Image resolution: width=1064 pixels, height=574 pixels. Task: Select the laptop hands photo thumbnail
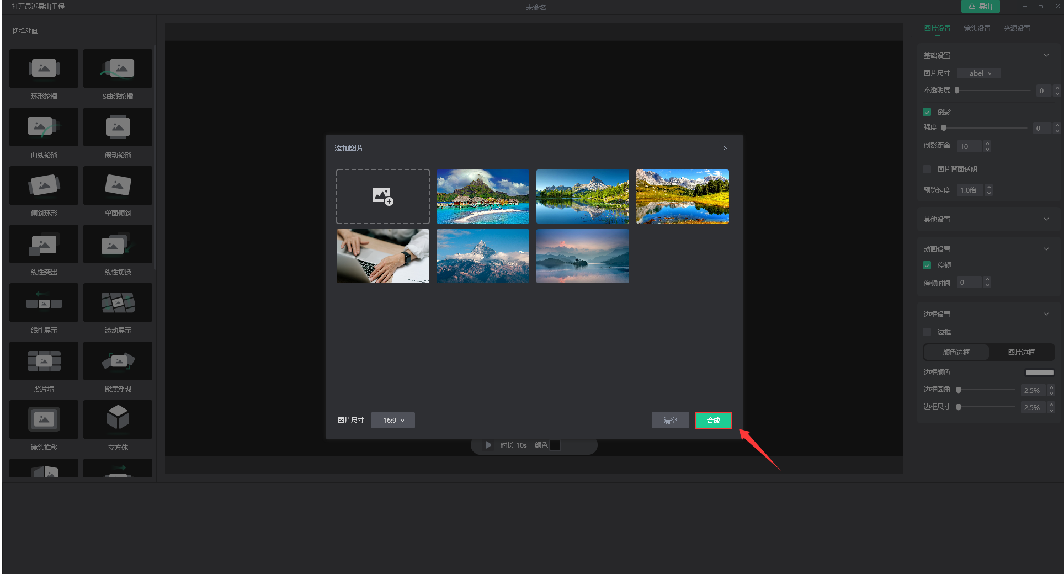(383, 256)
